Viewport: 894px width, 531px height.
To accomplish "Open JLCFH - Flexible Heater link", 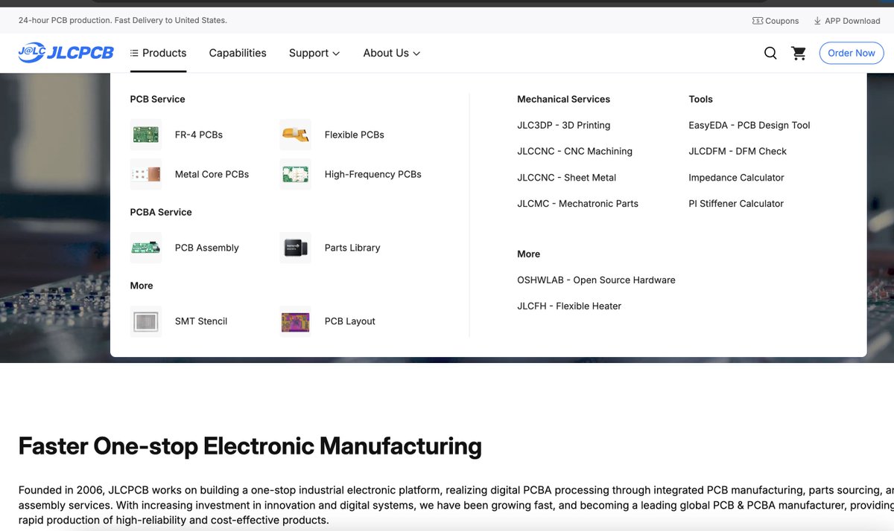I will point(569,306).
